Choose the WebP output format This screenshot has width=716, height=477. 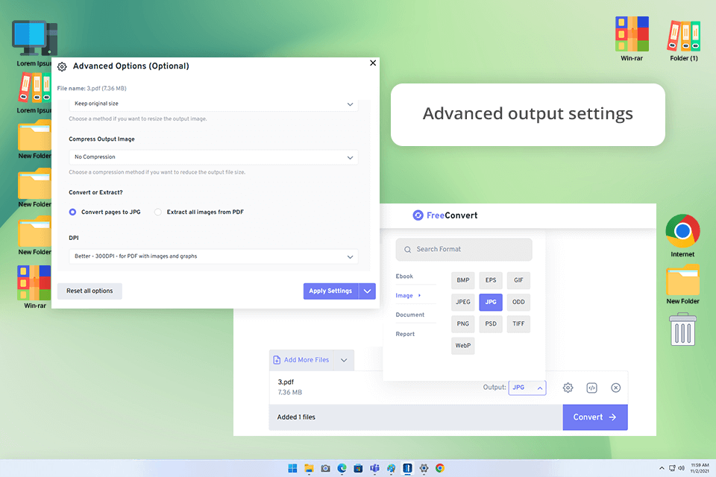(463, 346)
